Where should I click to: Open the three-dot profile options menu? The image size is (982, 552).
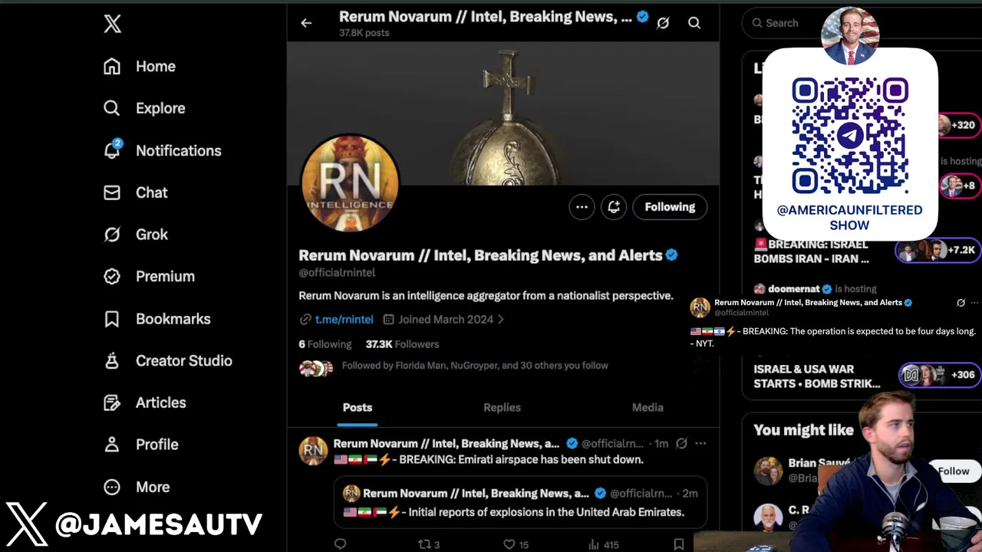coord(582,207)
